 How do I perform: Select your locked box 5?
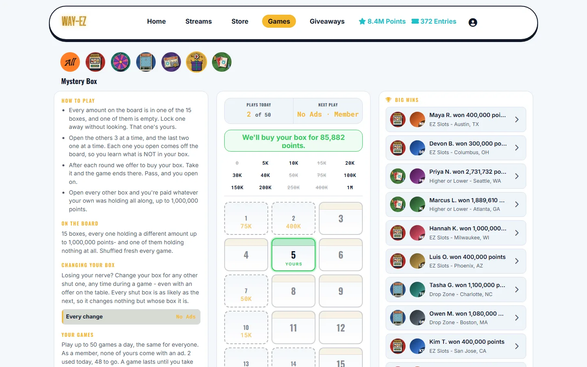[293, 255]
